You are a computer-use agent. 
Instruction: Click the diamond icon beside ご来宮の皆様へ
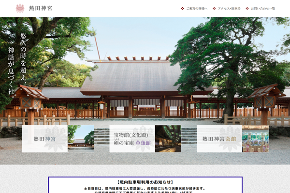182,9
